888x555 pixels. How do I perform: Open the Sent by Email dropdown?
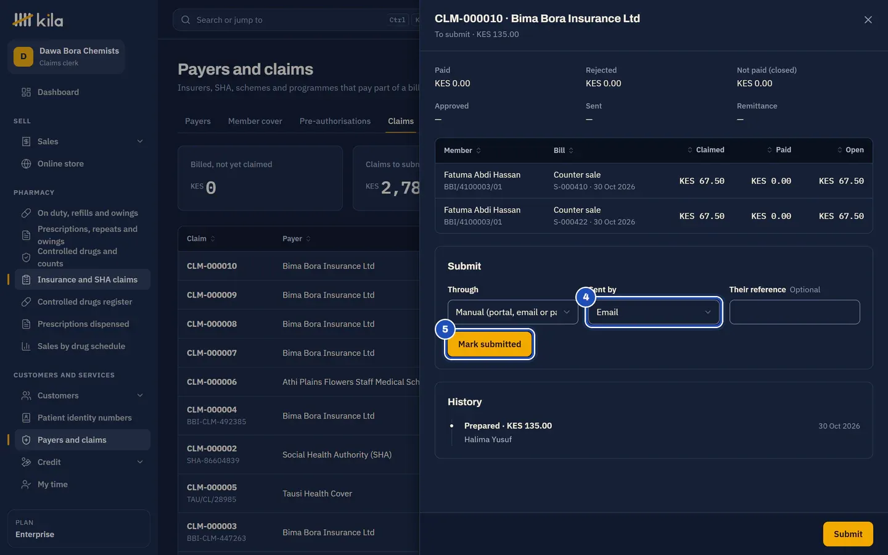[x=654, y=312]
